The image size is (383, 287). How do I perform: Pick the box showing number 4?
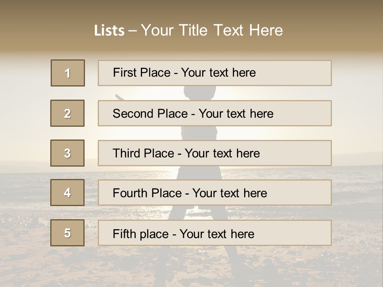67,193
